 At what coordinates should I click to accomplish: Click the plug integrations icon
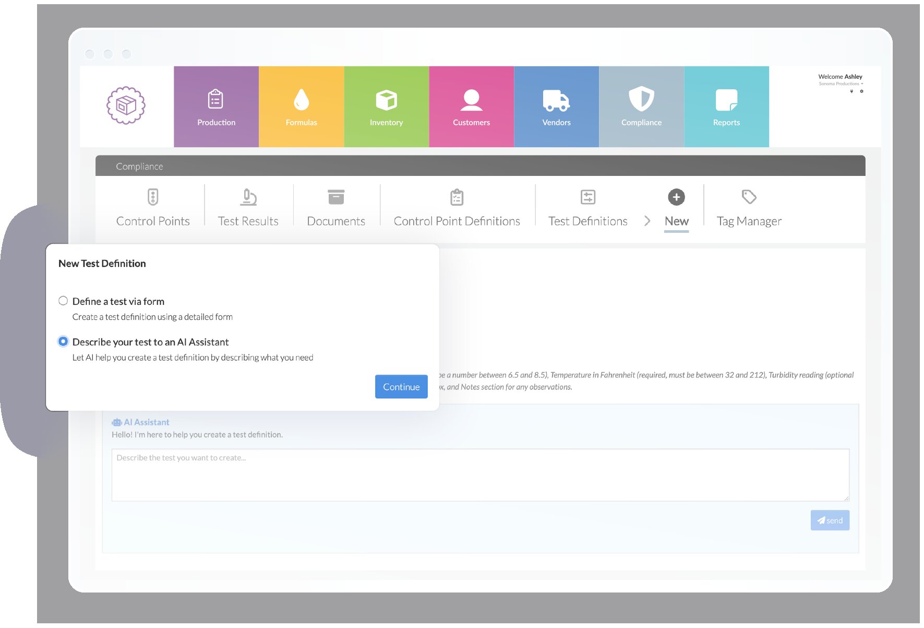tap(851, 91)
